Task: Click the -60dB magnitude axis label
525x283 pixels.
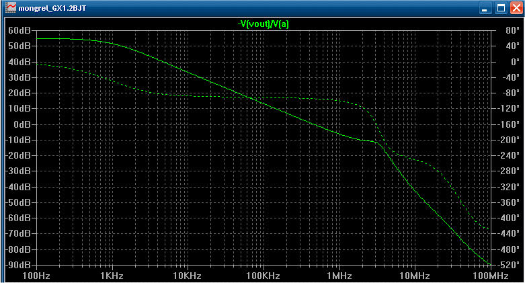Action: point(17,218)
